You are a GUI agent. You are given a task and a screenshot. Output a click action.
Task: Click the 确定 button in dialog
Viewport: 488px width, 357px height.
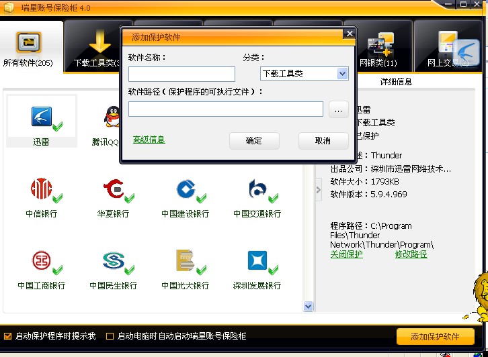click(x=254, y=141)
